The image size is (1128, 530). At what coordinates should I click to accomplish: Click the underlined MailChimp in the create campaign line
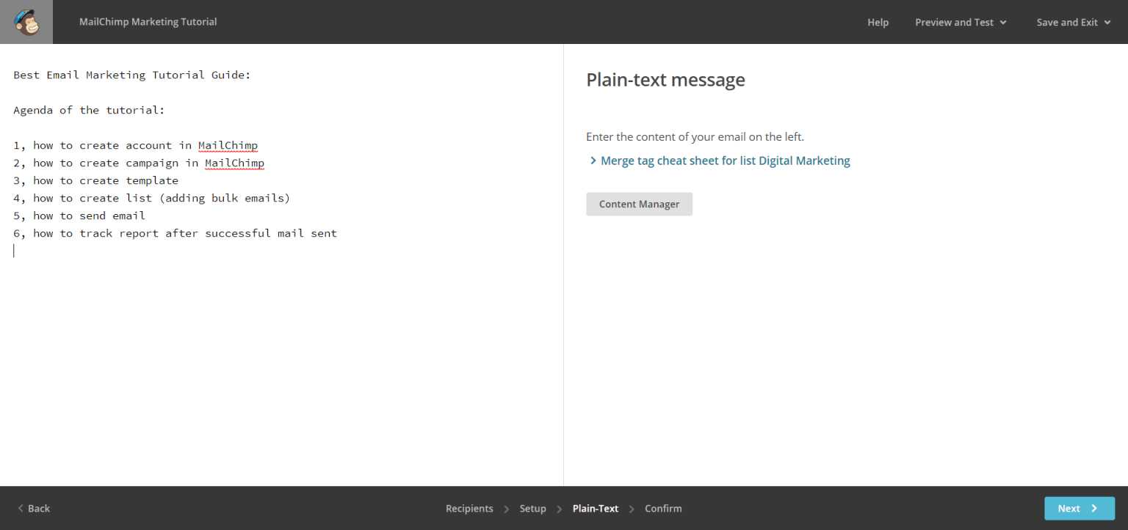click(234, 163)
